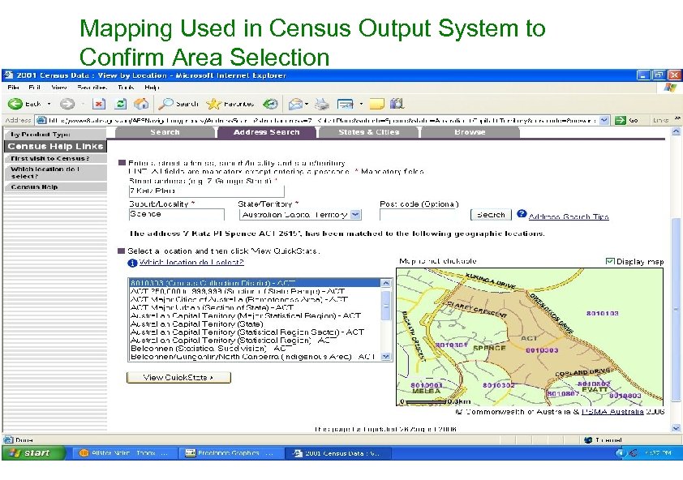Switch to the Freelance Graphics taskbar window
683x480 pixels.
tap(231, 453)
